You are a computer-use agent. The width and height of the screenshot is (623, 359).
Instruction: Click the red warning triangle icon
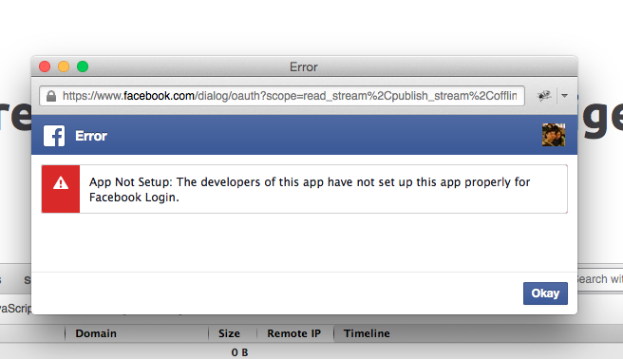(x=61, y=183)
